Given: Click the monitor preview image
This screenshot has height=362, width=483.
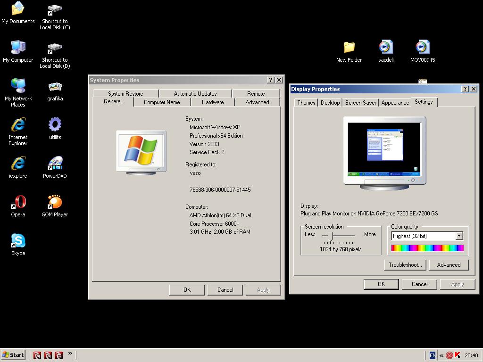Looking at the screenshot, I should pos(384,153).
